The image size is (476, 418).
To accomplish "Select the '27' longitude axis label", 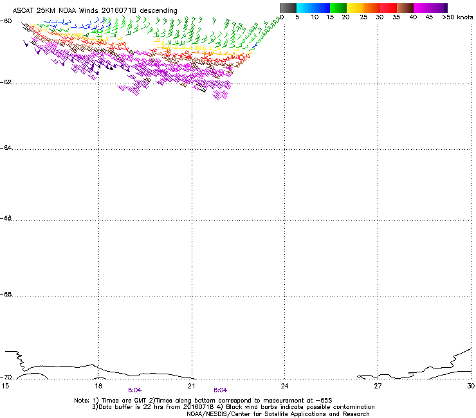I will [378, 386].
